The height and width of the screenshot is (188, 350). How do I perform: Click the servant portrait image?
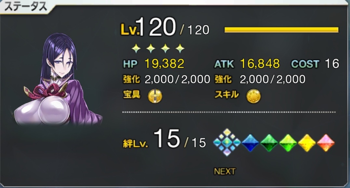pyautogui.click(x=58, y=79)
